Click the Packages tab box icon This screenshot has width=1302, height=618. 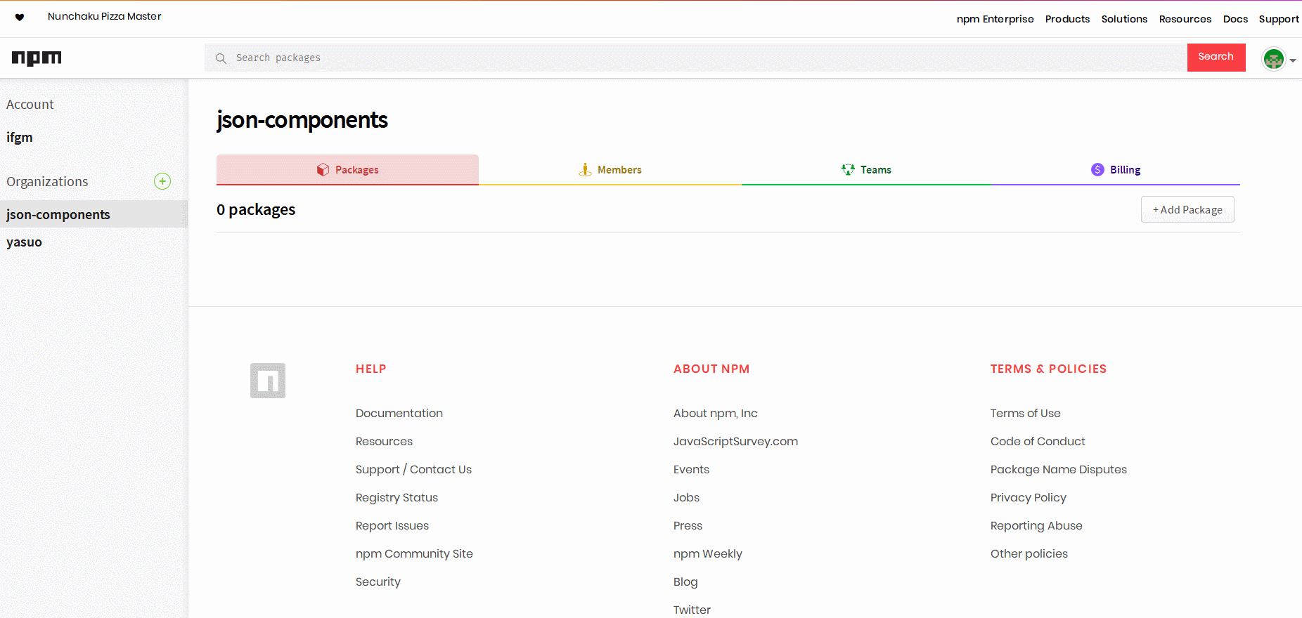323,170
